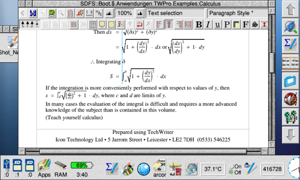Click the spell check icon
The image size is (300, 180).
tap(52, 13)
